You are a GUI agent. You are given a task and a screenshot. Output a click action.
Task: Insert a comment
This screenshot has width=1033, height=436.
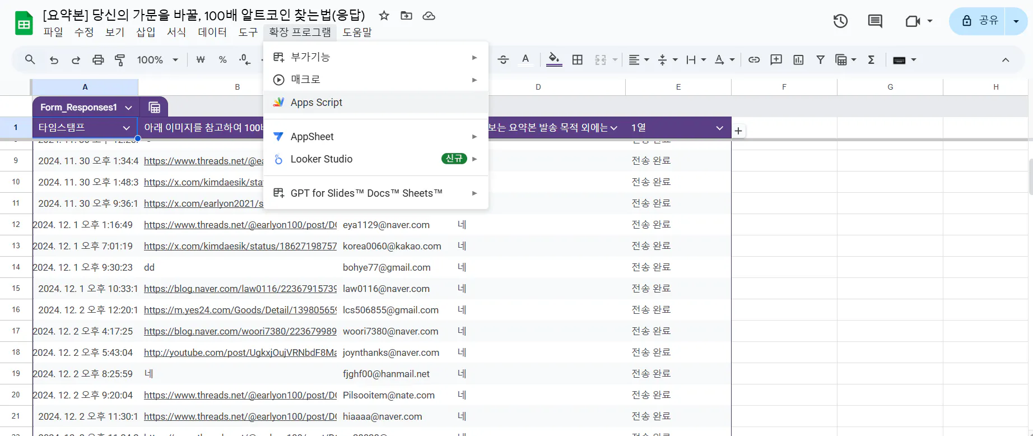pyautogui.click(x=776, y=59)
